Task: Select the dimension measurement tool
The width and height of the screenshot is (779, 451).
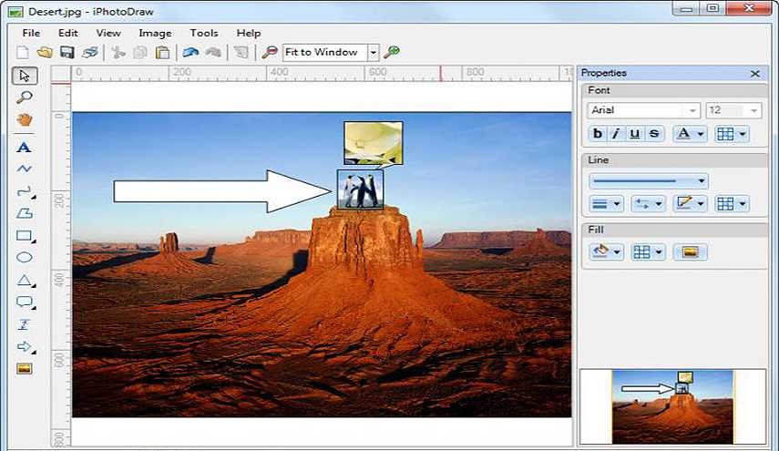Action: pos(24,324)
